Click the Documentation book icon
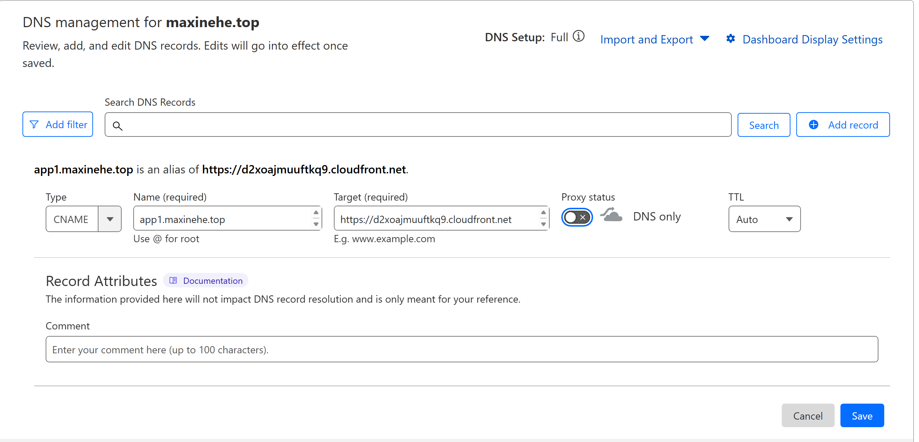Screen dimensions: 919x442 pyautogui.click(x=173, y=281)
